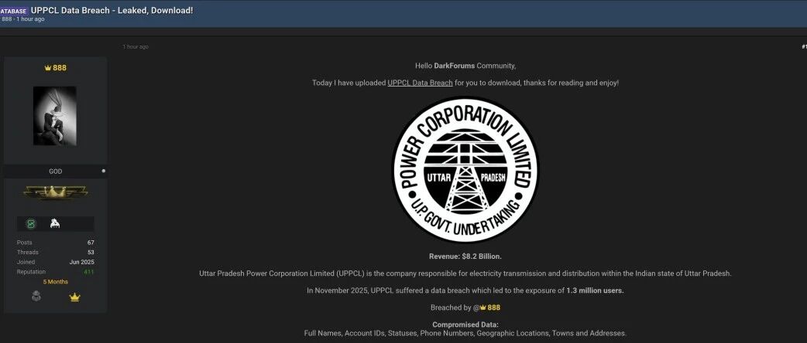Image resolution: width=807 pixels, height=343 pixels.
Task: Click the white award badge icon
Action: 55,223
